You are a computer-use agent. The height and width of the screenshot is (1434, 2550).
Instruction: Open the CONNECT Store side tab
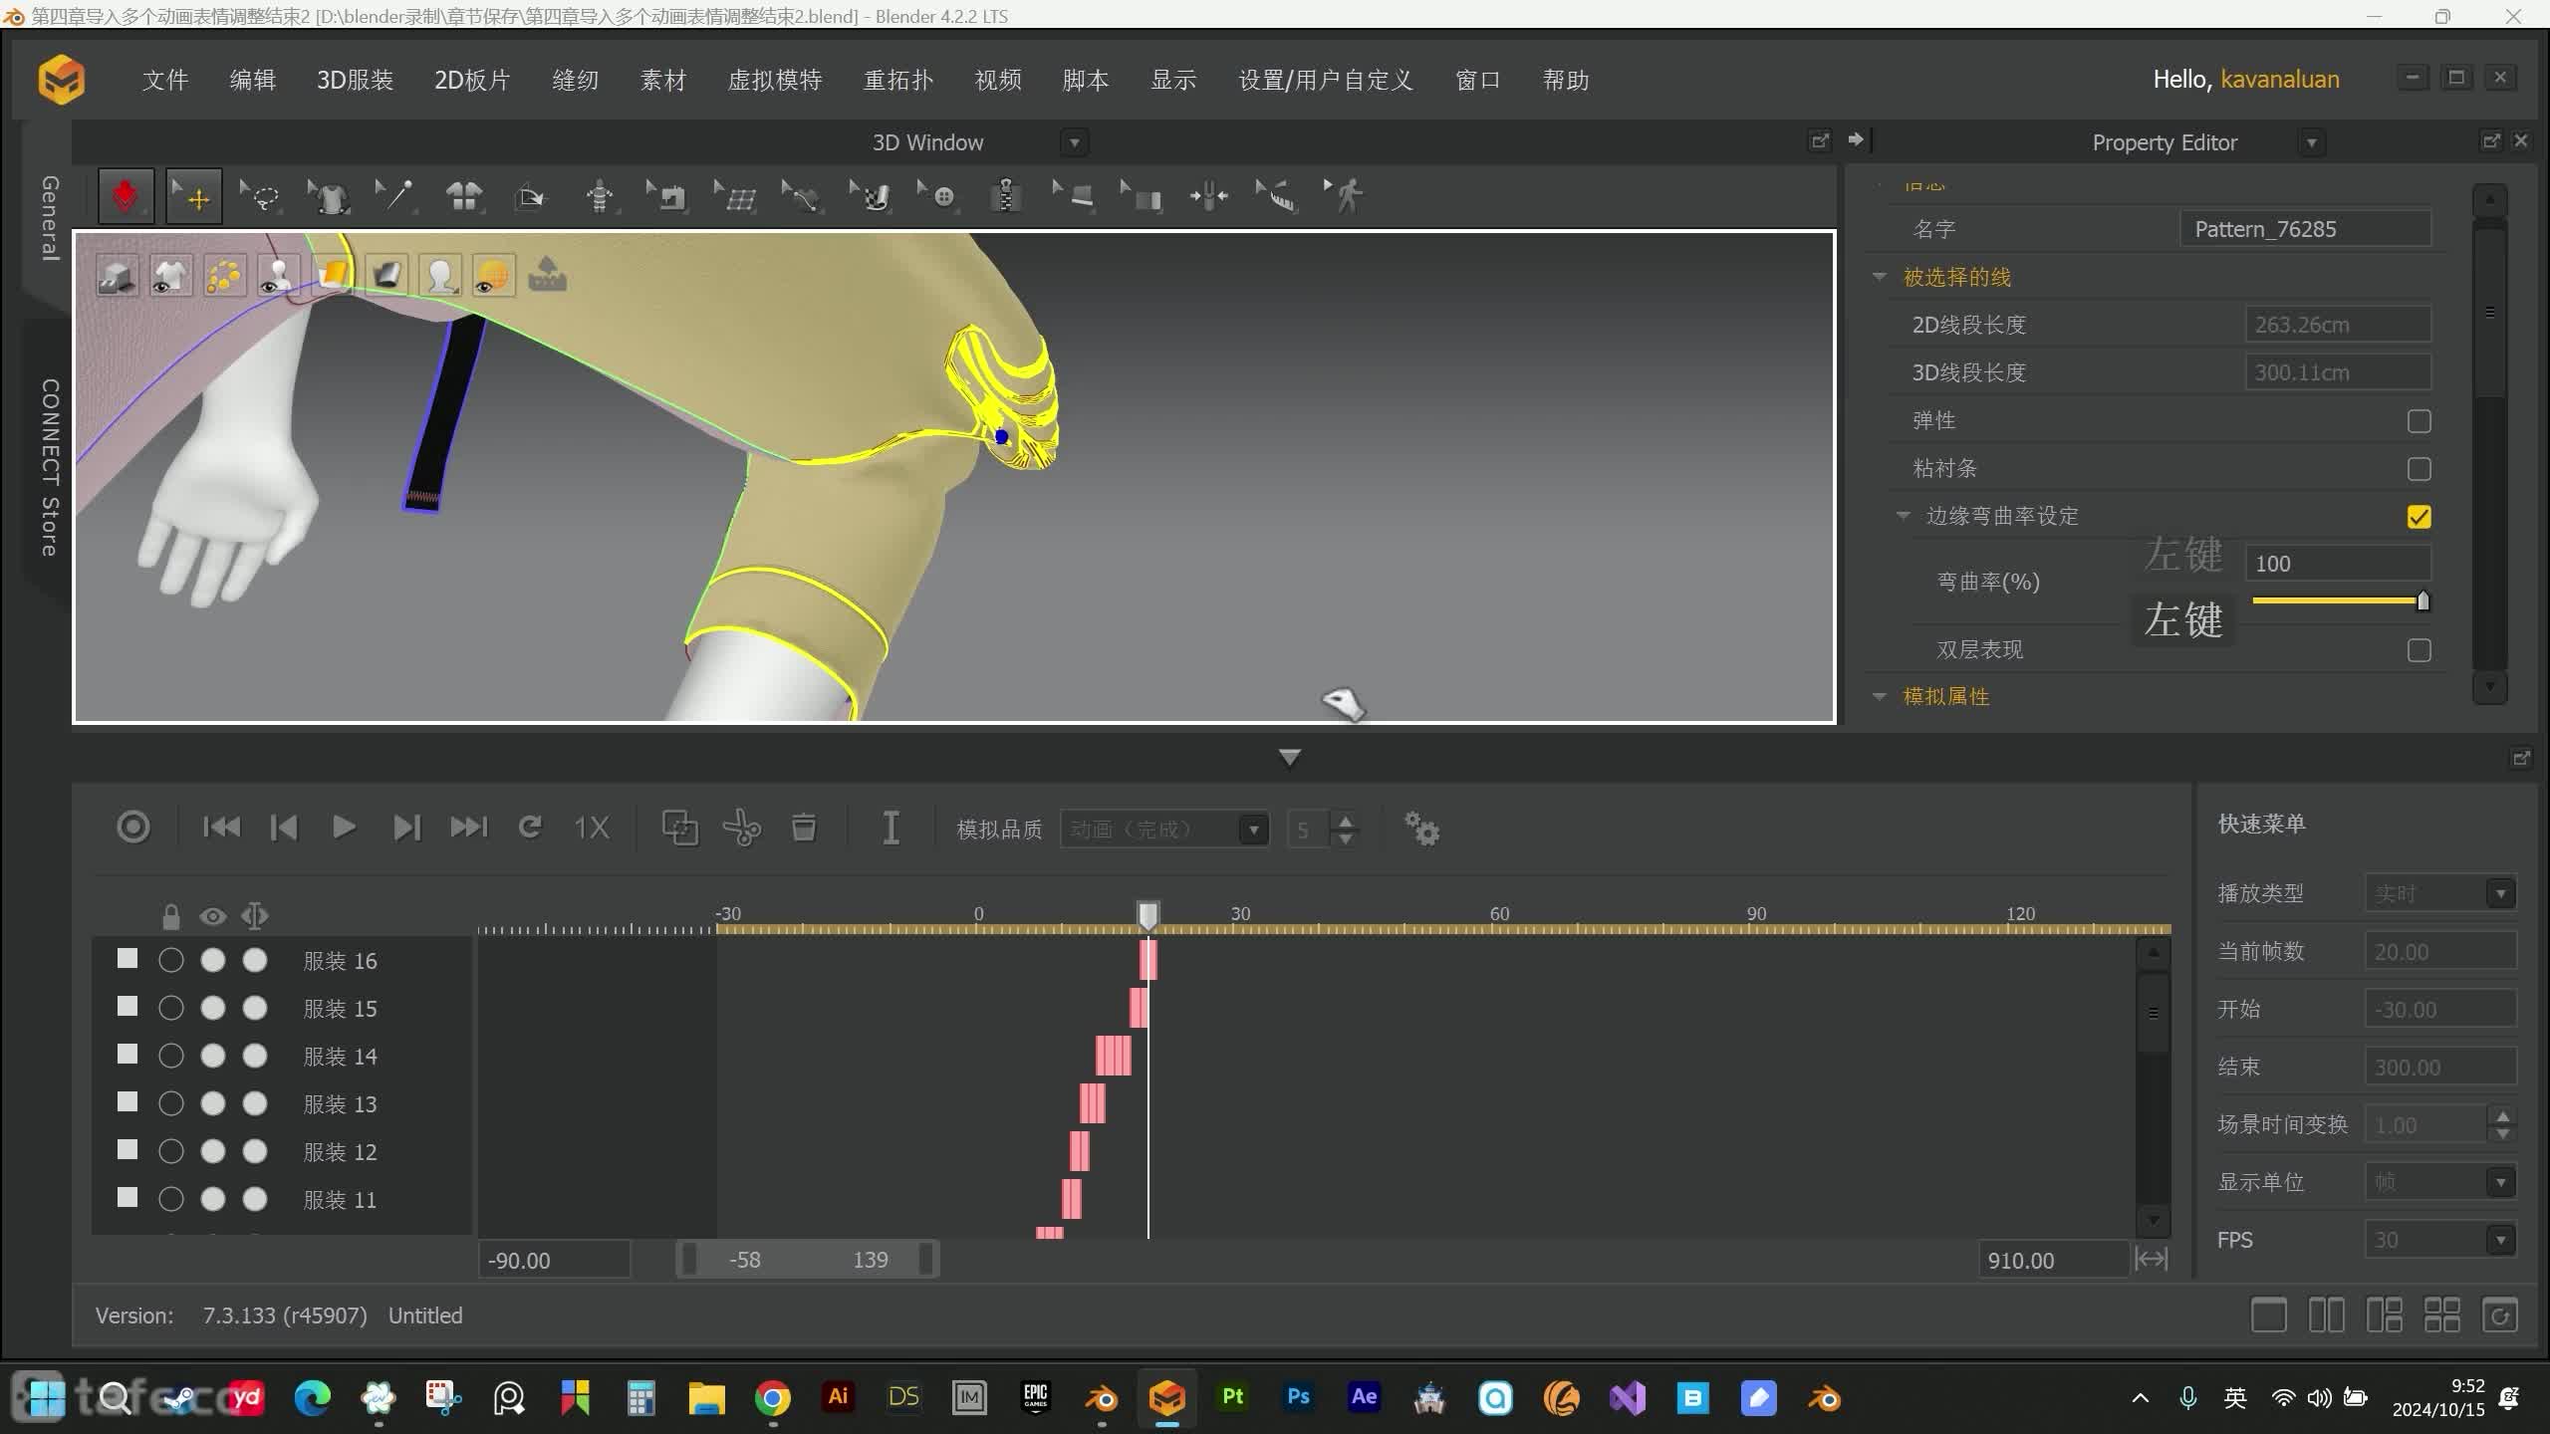(x=48, y=467)
